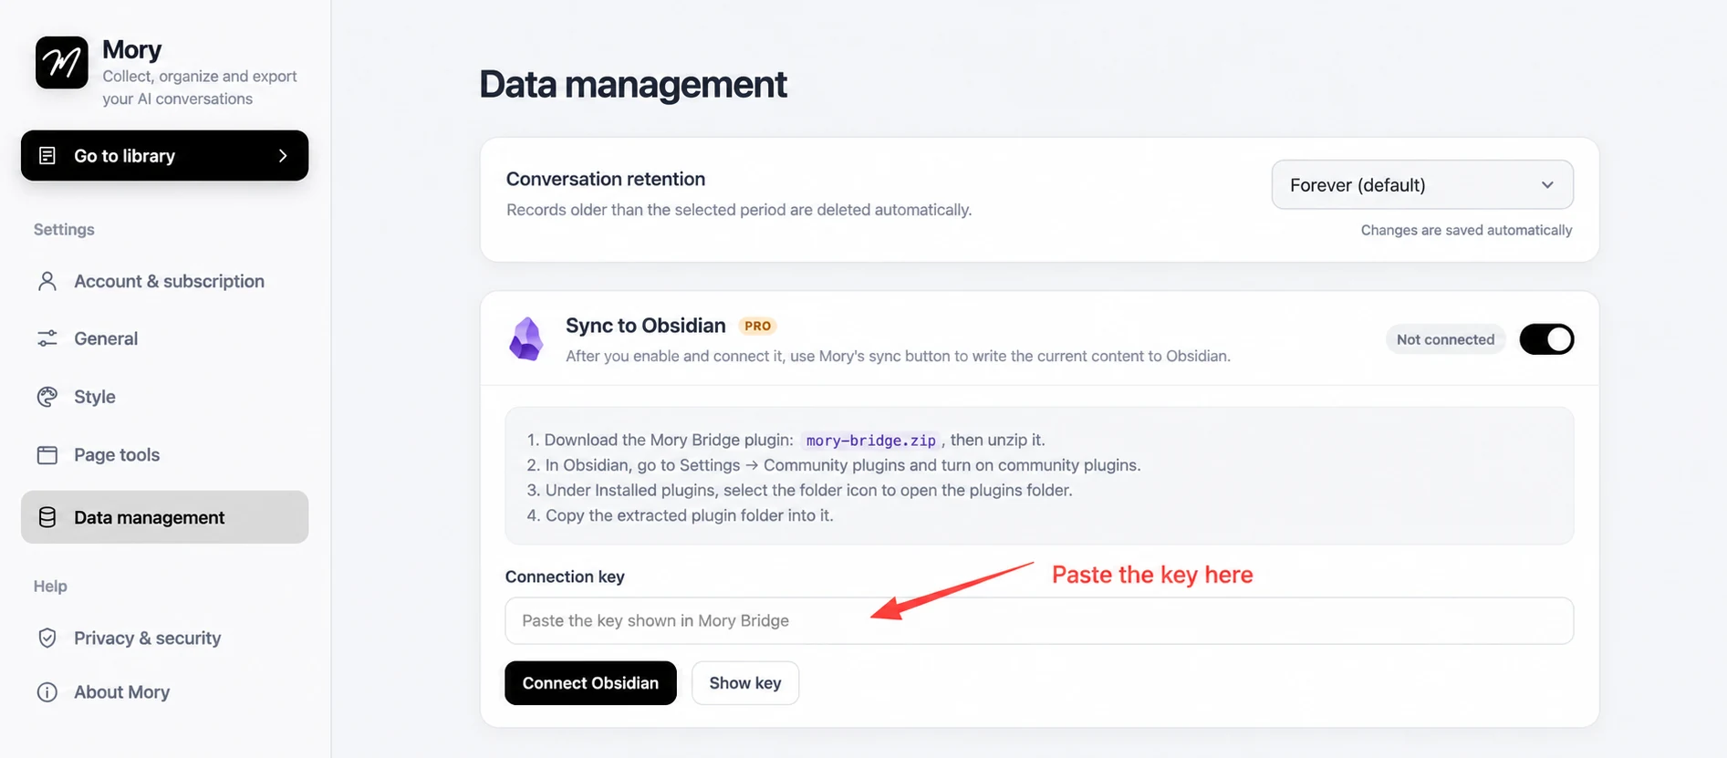This screenshot has width=1727, height=758.
Task: Open the Conversation retention dropdown
Action: point(1422,185)
